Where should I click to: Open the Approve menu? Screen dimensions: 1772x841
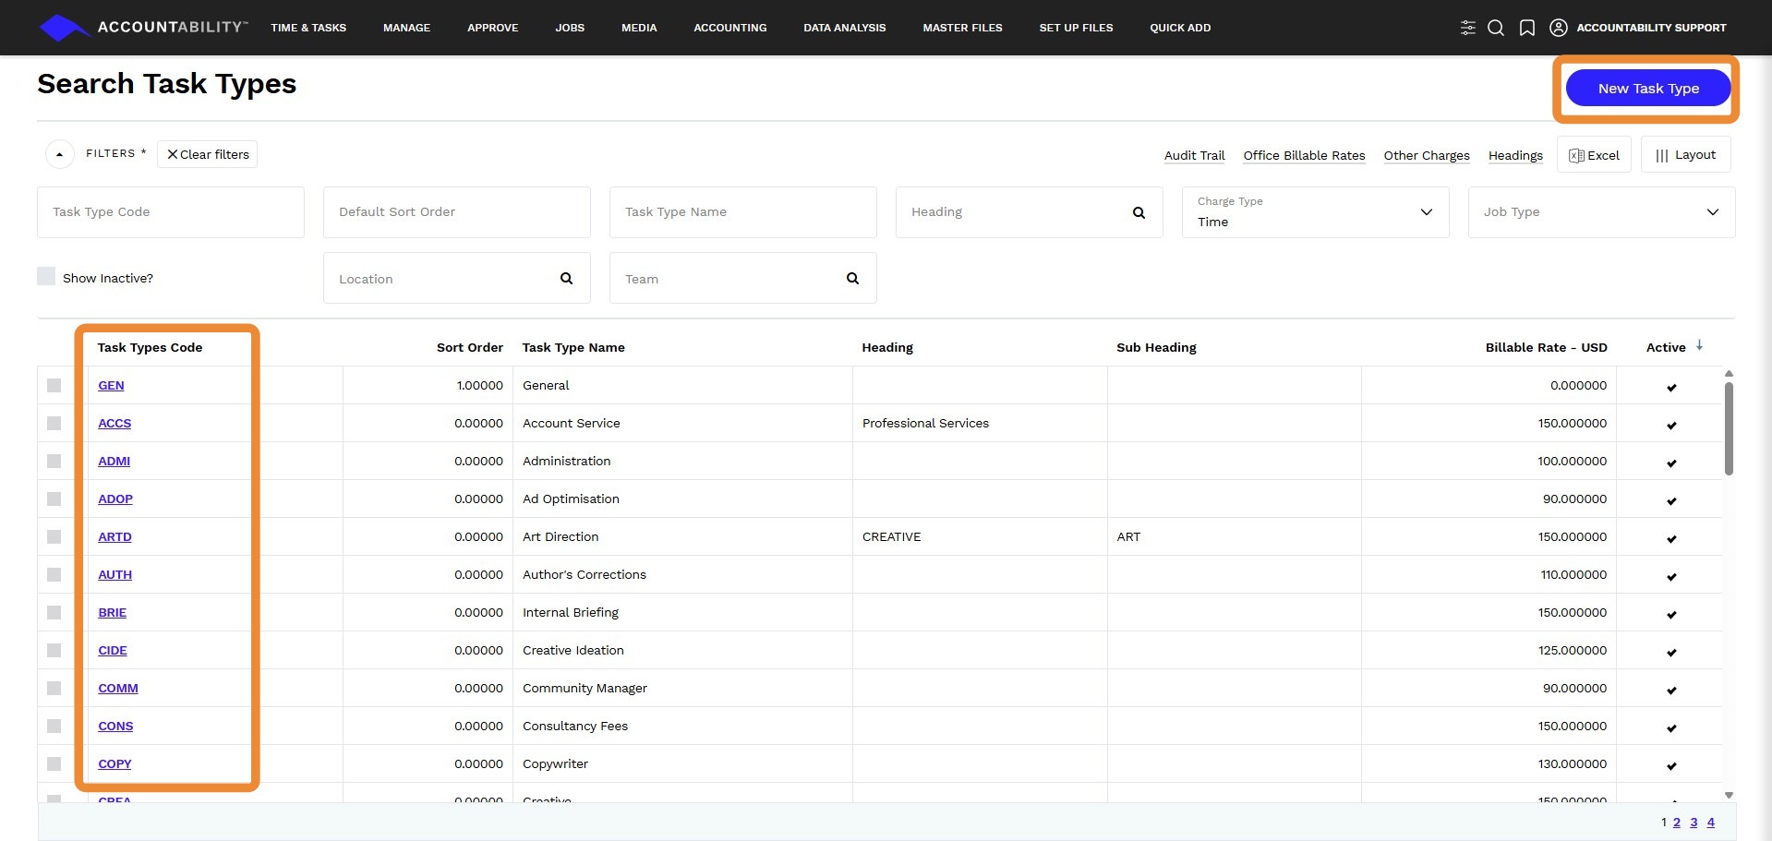coord(492,28)
